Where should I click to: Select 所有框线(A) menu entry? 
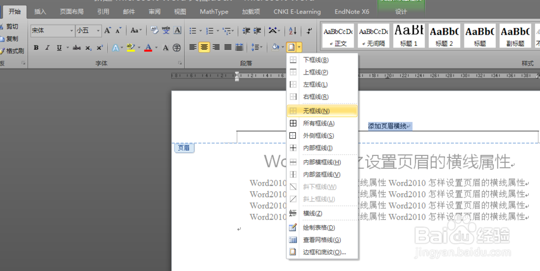(322, 123)
